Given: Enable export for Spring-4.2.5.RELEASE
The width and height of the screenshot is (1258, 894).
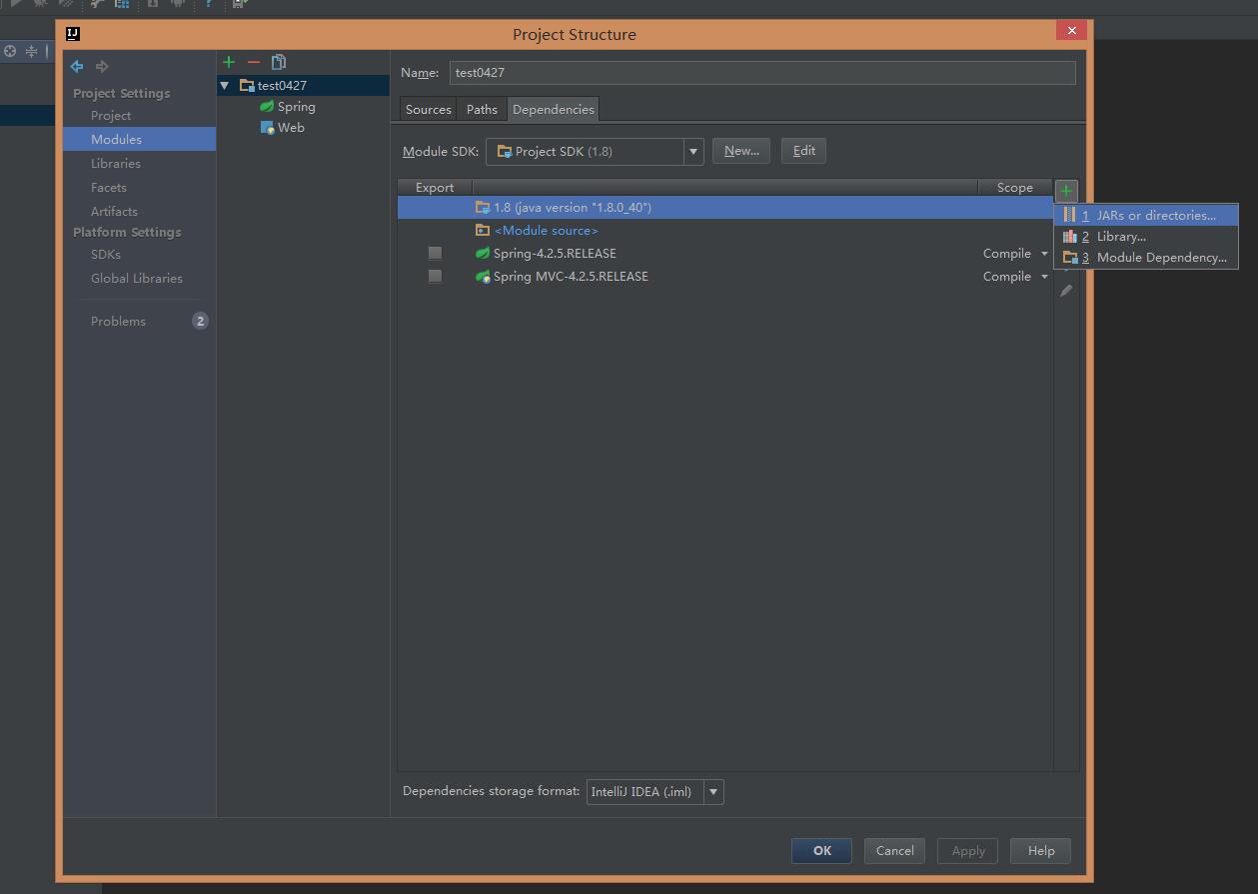Looking at the screenshot, I should coord(435,254).
